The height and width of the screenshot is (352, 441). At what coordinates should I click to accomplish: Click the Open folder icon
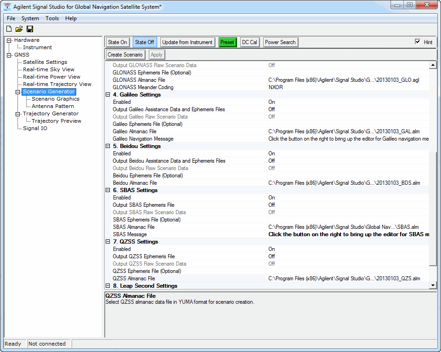(19, 29)
